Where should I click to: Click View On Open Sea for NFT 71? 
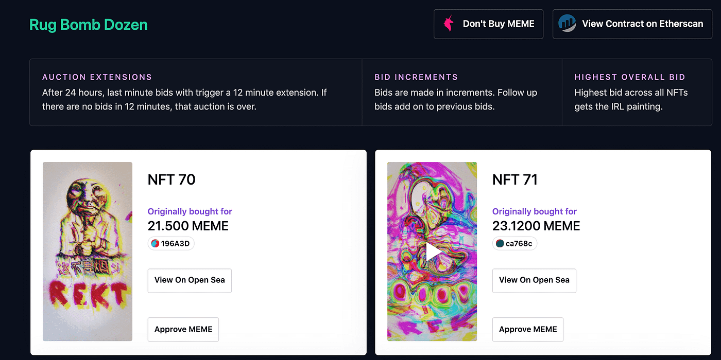tap(534, 280)
